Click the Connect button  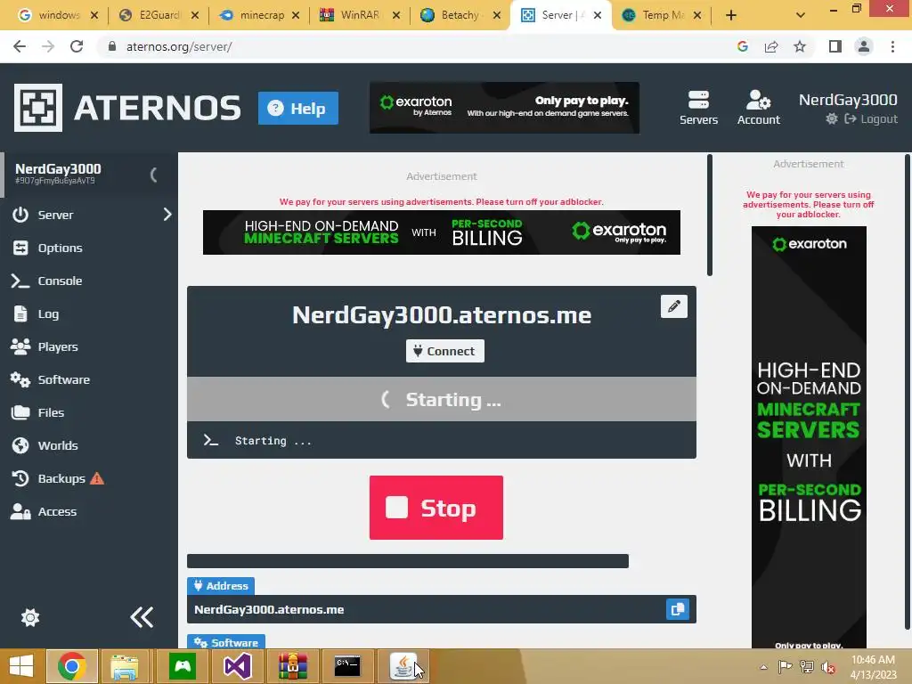click(445, 351)
